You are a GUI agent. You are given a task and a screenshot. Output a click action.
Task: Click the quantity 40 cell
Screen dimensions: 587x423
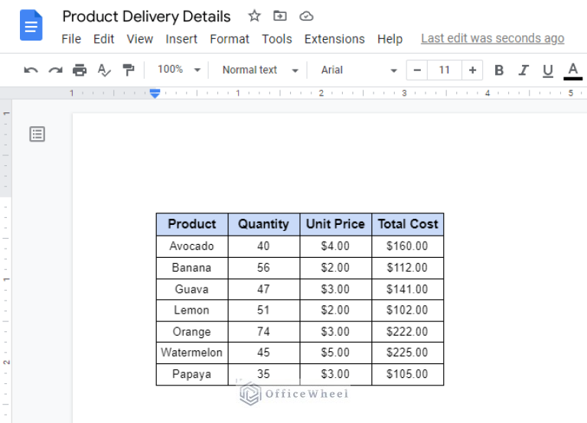point(263,246)
